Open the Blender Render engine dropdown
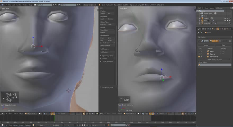 coord(89,5)
